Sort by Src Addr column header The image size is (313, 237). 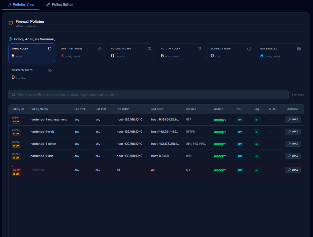(x=123, y=109)
